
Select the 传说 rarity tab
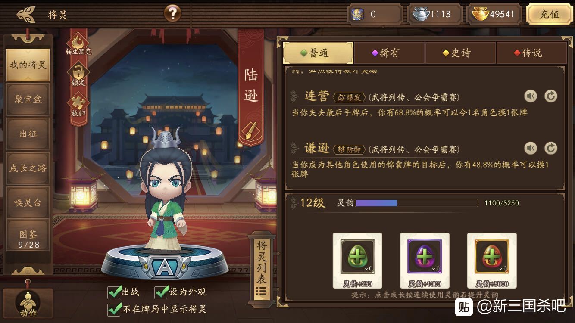[531, 53]
